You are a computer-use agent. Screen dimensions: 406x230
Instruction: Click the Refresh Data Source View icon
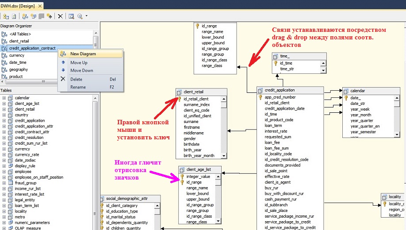click(14, 16)
